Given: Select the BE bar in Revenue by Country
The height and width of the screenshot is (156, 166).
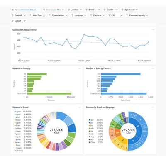Looking at the screenshot, I should click(37, 74).
